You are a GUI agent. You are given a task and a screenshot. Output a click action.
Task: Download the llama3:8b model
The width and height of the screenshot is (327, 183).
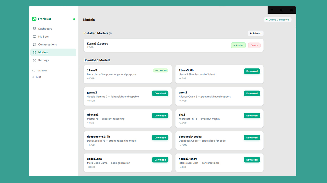[252, 71]
